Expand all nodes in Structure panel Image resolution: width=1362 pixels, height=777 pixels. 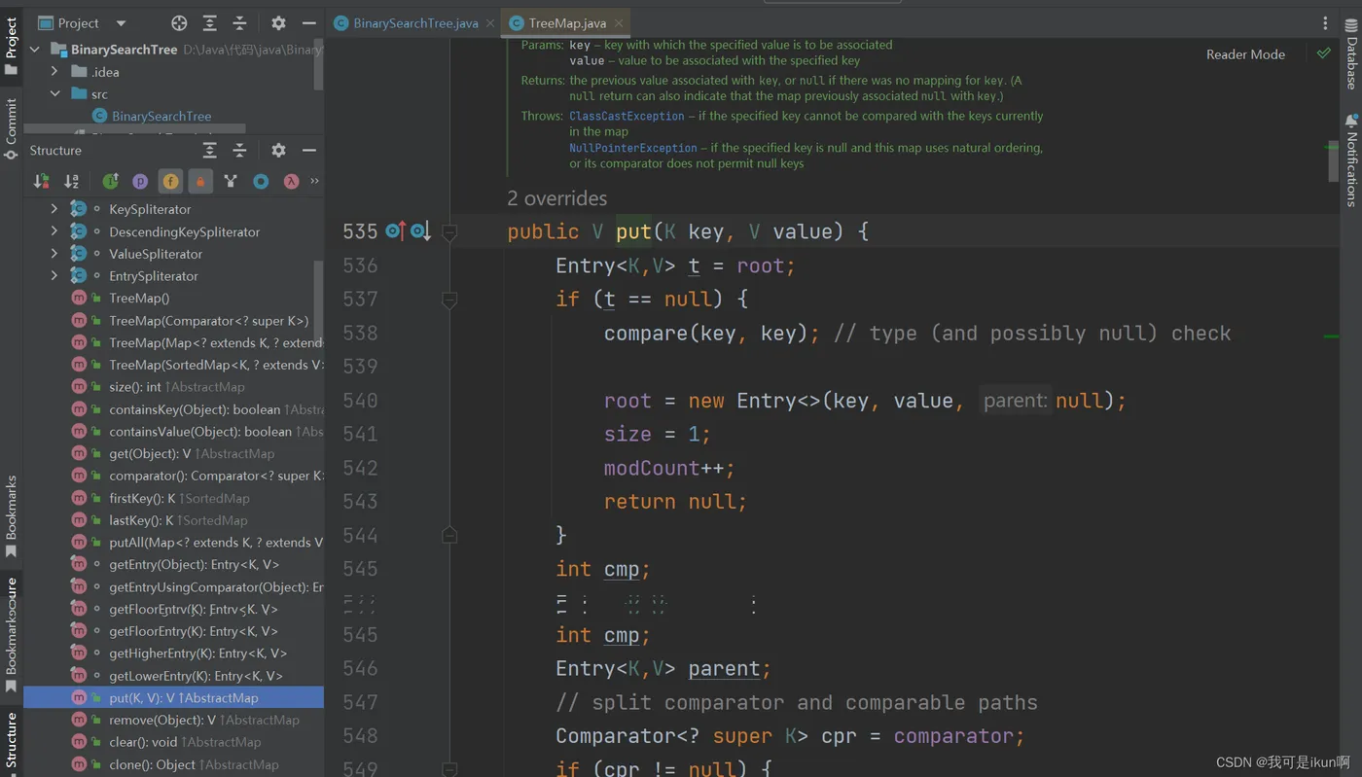(209, 151)
